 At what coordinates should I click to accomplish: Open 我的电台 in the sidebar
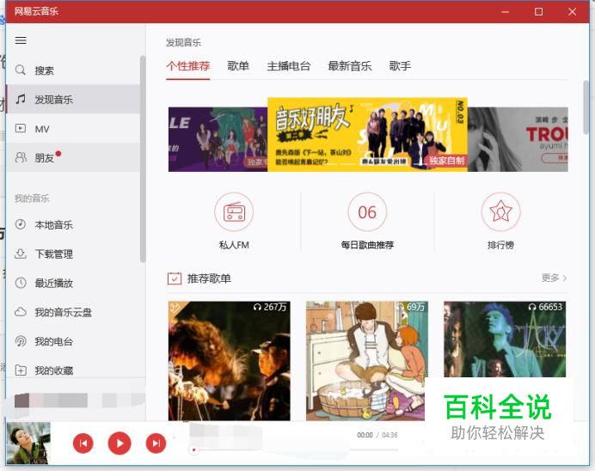tap(73, 341)
